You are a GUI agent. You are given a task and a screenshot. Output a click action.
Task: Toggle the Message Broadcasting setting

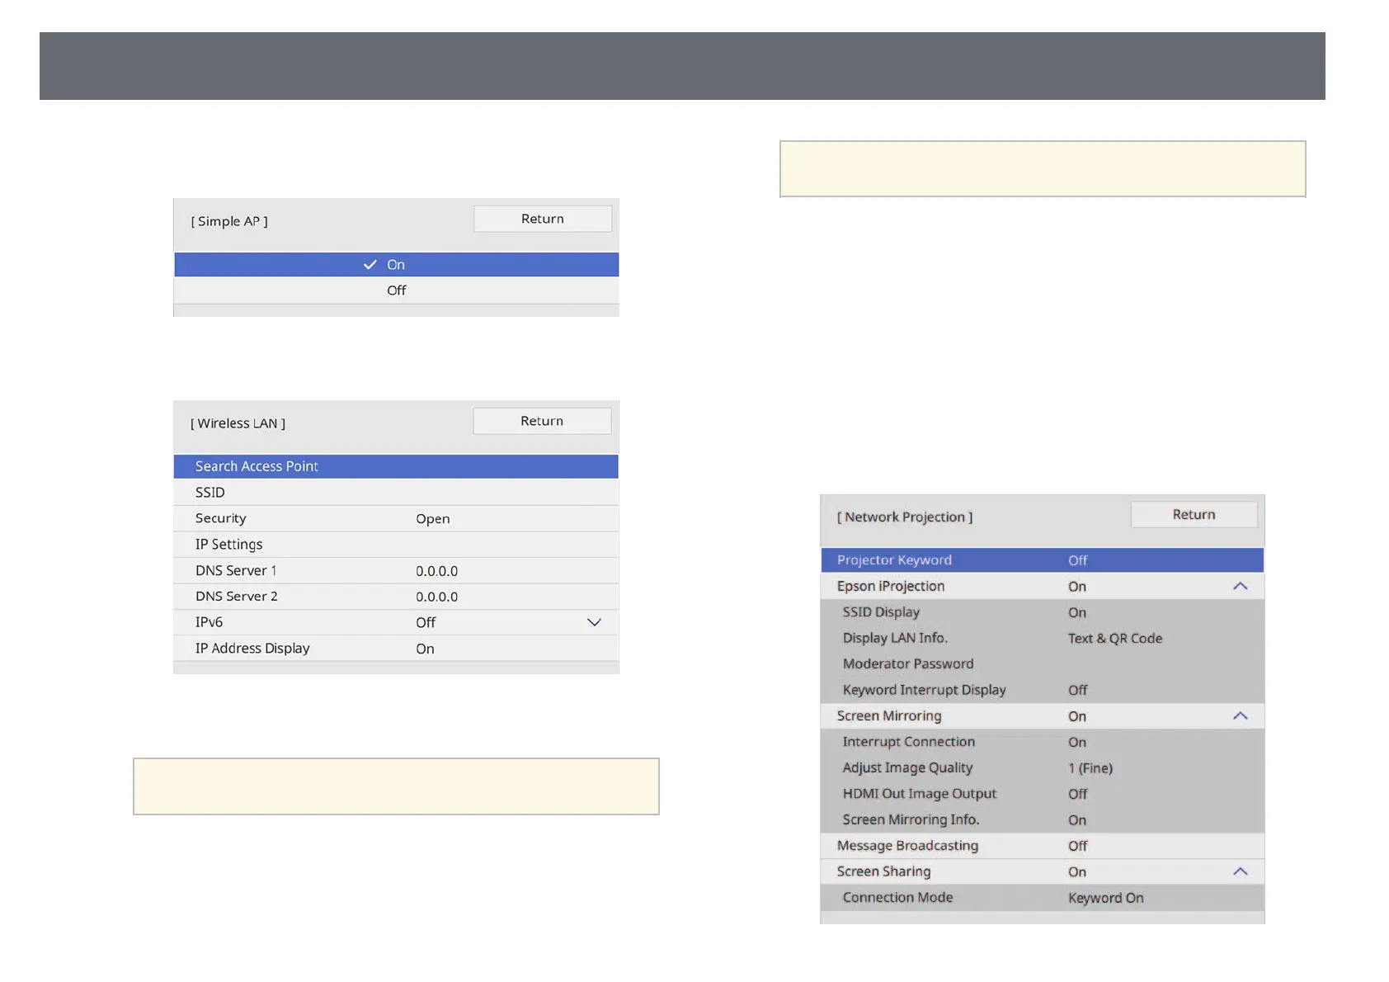1042,846
